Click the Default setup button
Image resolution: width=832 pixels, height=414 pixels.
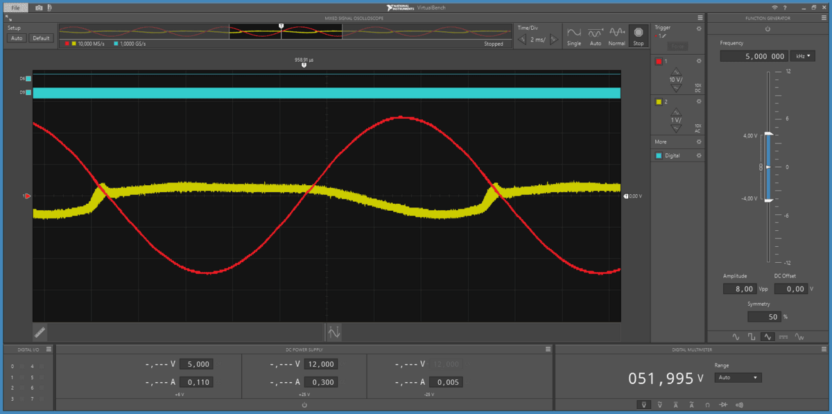(41, 38)
